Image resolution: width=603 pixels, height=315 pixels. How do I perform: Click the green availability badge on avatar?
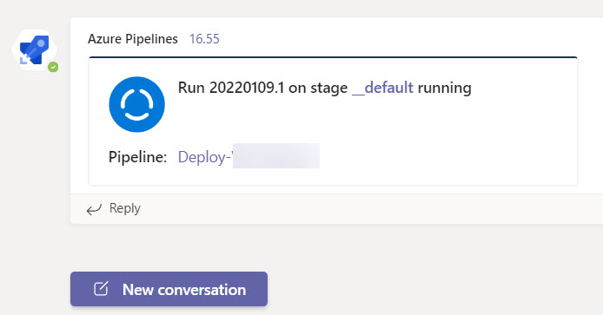53,67
